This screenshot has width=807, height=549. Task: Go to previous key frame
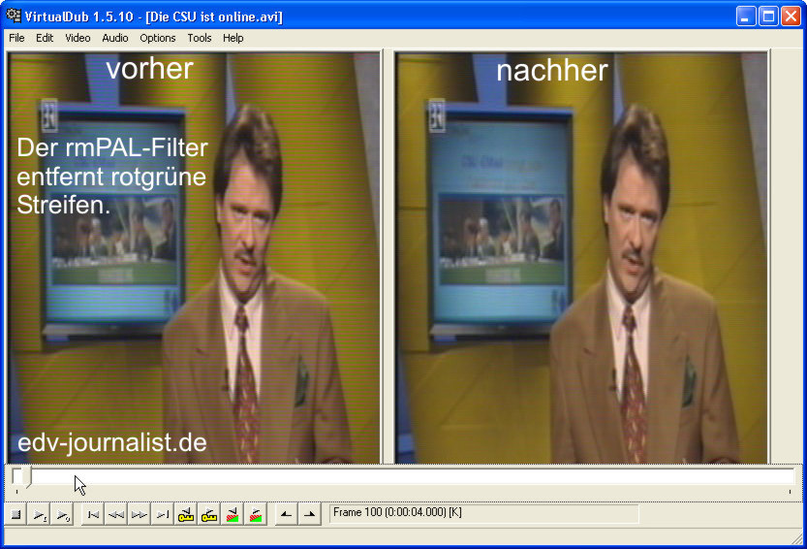point(186,514)
